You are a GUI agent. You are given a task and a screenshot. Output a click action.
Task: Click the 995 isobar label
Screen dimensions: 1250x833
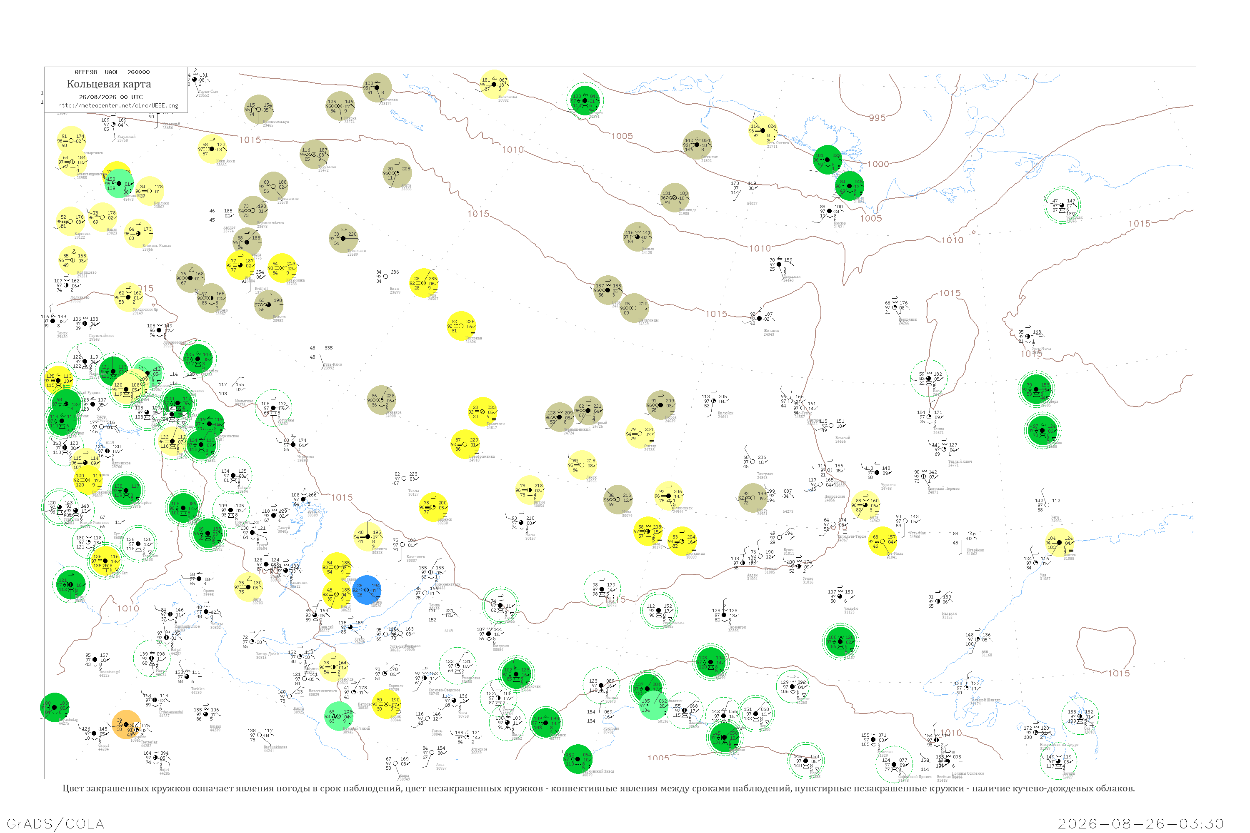point(877,117)
